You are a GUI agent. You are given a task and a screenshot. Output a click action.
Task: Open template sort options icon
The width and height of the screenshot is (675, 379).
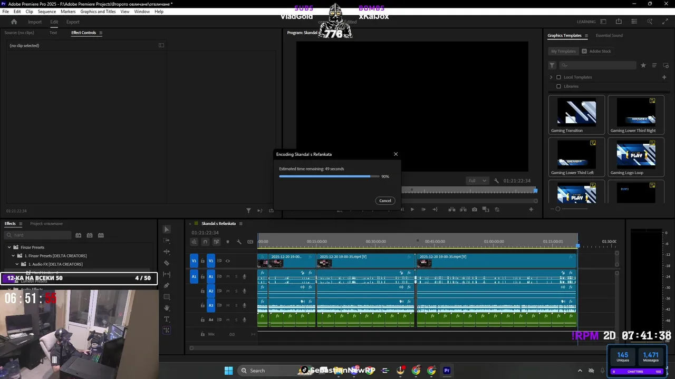[654, 65]
